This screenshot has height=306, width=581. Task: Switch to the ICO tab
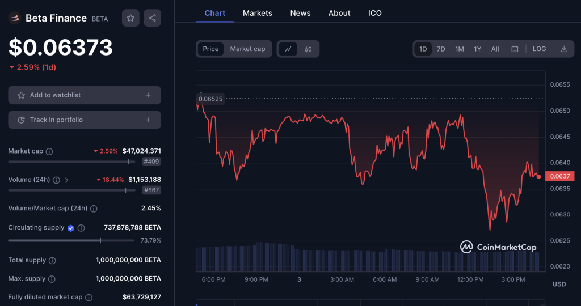coord(375,13)
